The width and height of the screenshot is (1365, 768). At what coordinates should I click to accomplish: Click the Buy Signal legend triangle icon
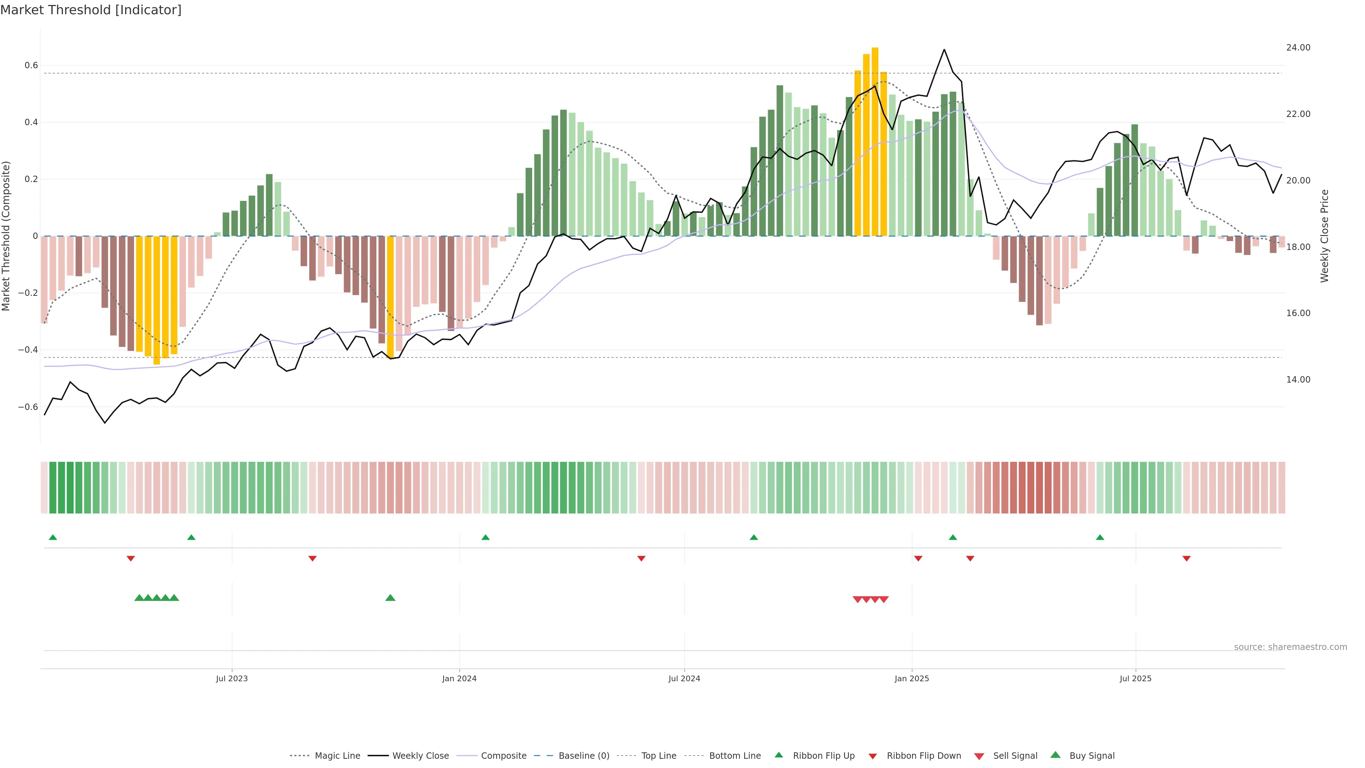pyautogui.click(x=1055, y=755)
